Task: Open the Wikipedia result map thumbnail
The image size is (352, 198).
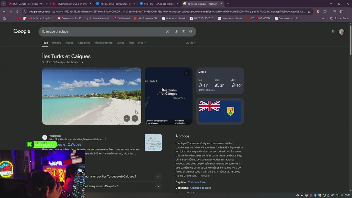Action: coord(153,142)
